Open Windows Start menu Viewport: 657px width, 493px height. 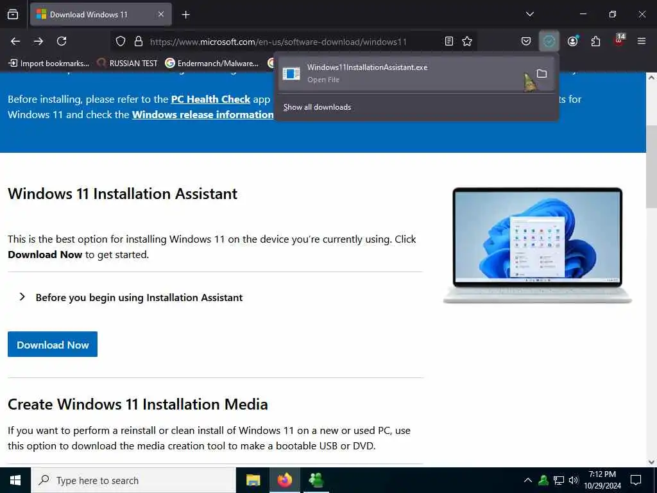point(15,480)
